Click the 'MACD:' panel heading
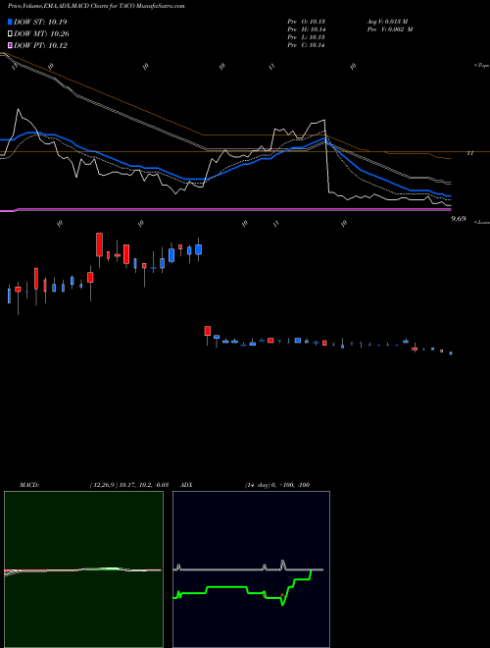Screen dimensions: 490x648 point(29,485)
